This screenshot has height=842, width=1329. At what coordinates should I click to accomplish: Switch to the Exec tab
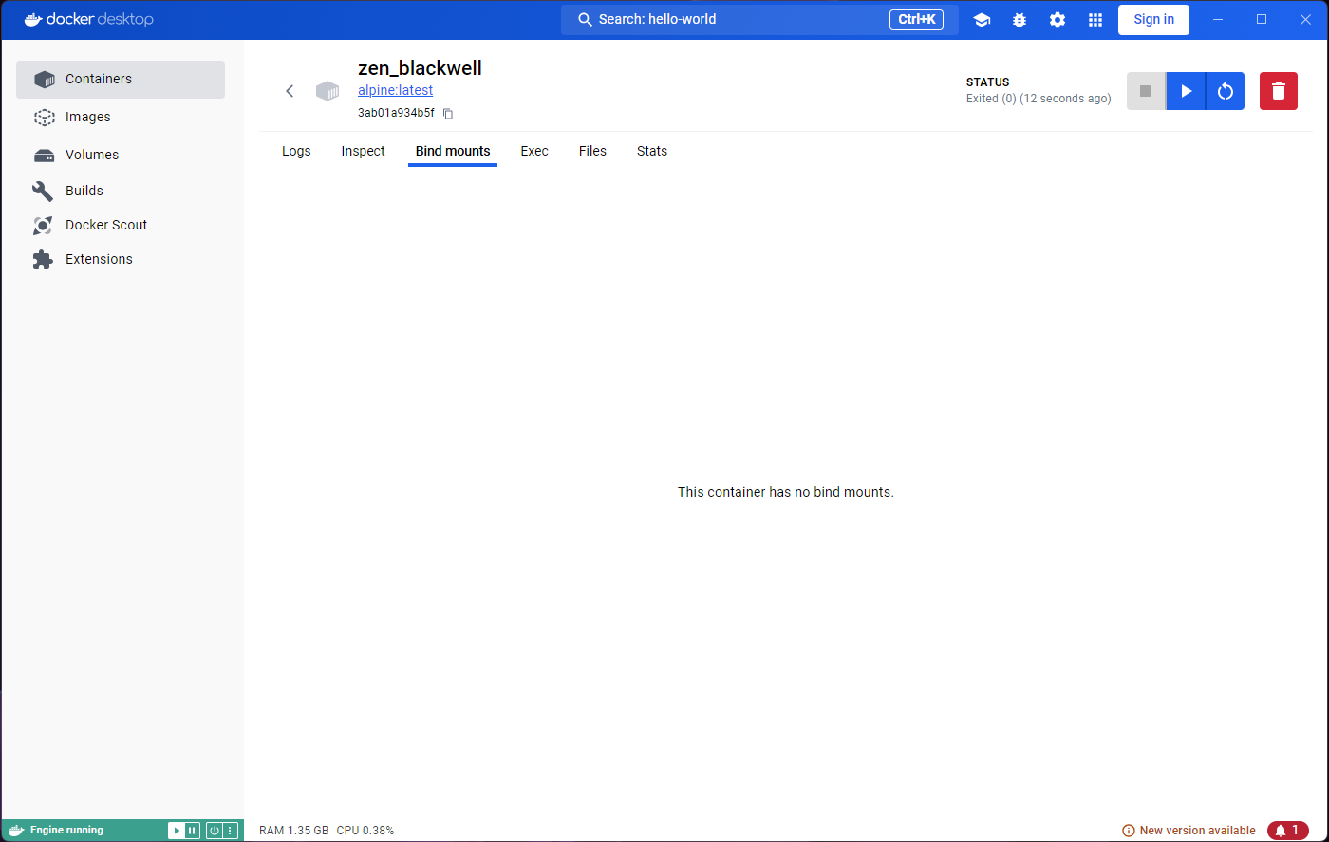click(534, 151)
